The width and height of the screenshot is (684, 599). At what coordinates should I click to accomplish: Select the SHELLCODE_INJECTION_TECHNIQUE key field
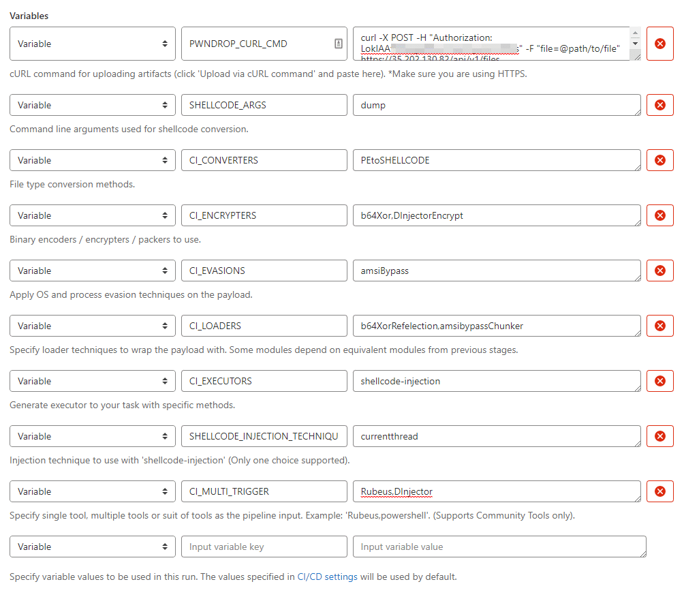click(264, 436)
